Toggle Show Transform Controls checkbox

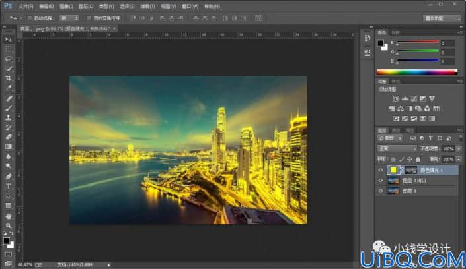[89, 18]
